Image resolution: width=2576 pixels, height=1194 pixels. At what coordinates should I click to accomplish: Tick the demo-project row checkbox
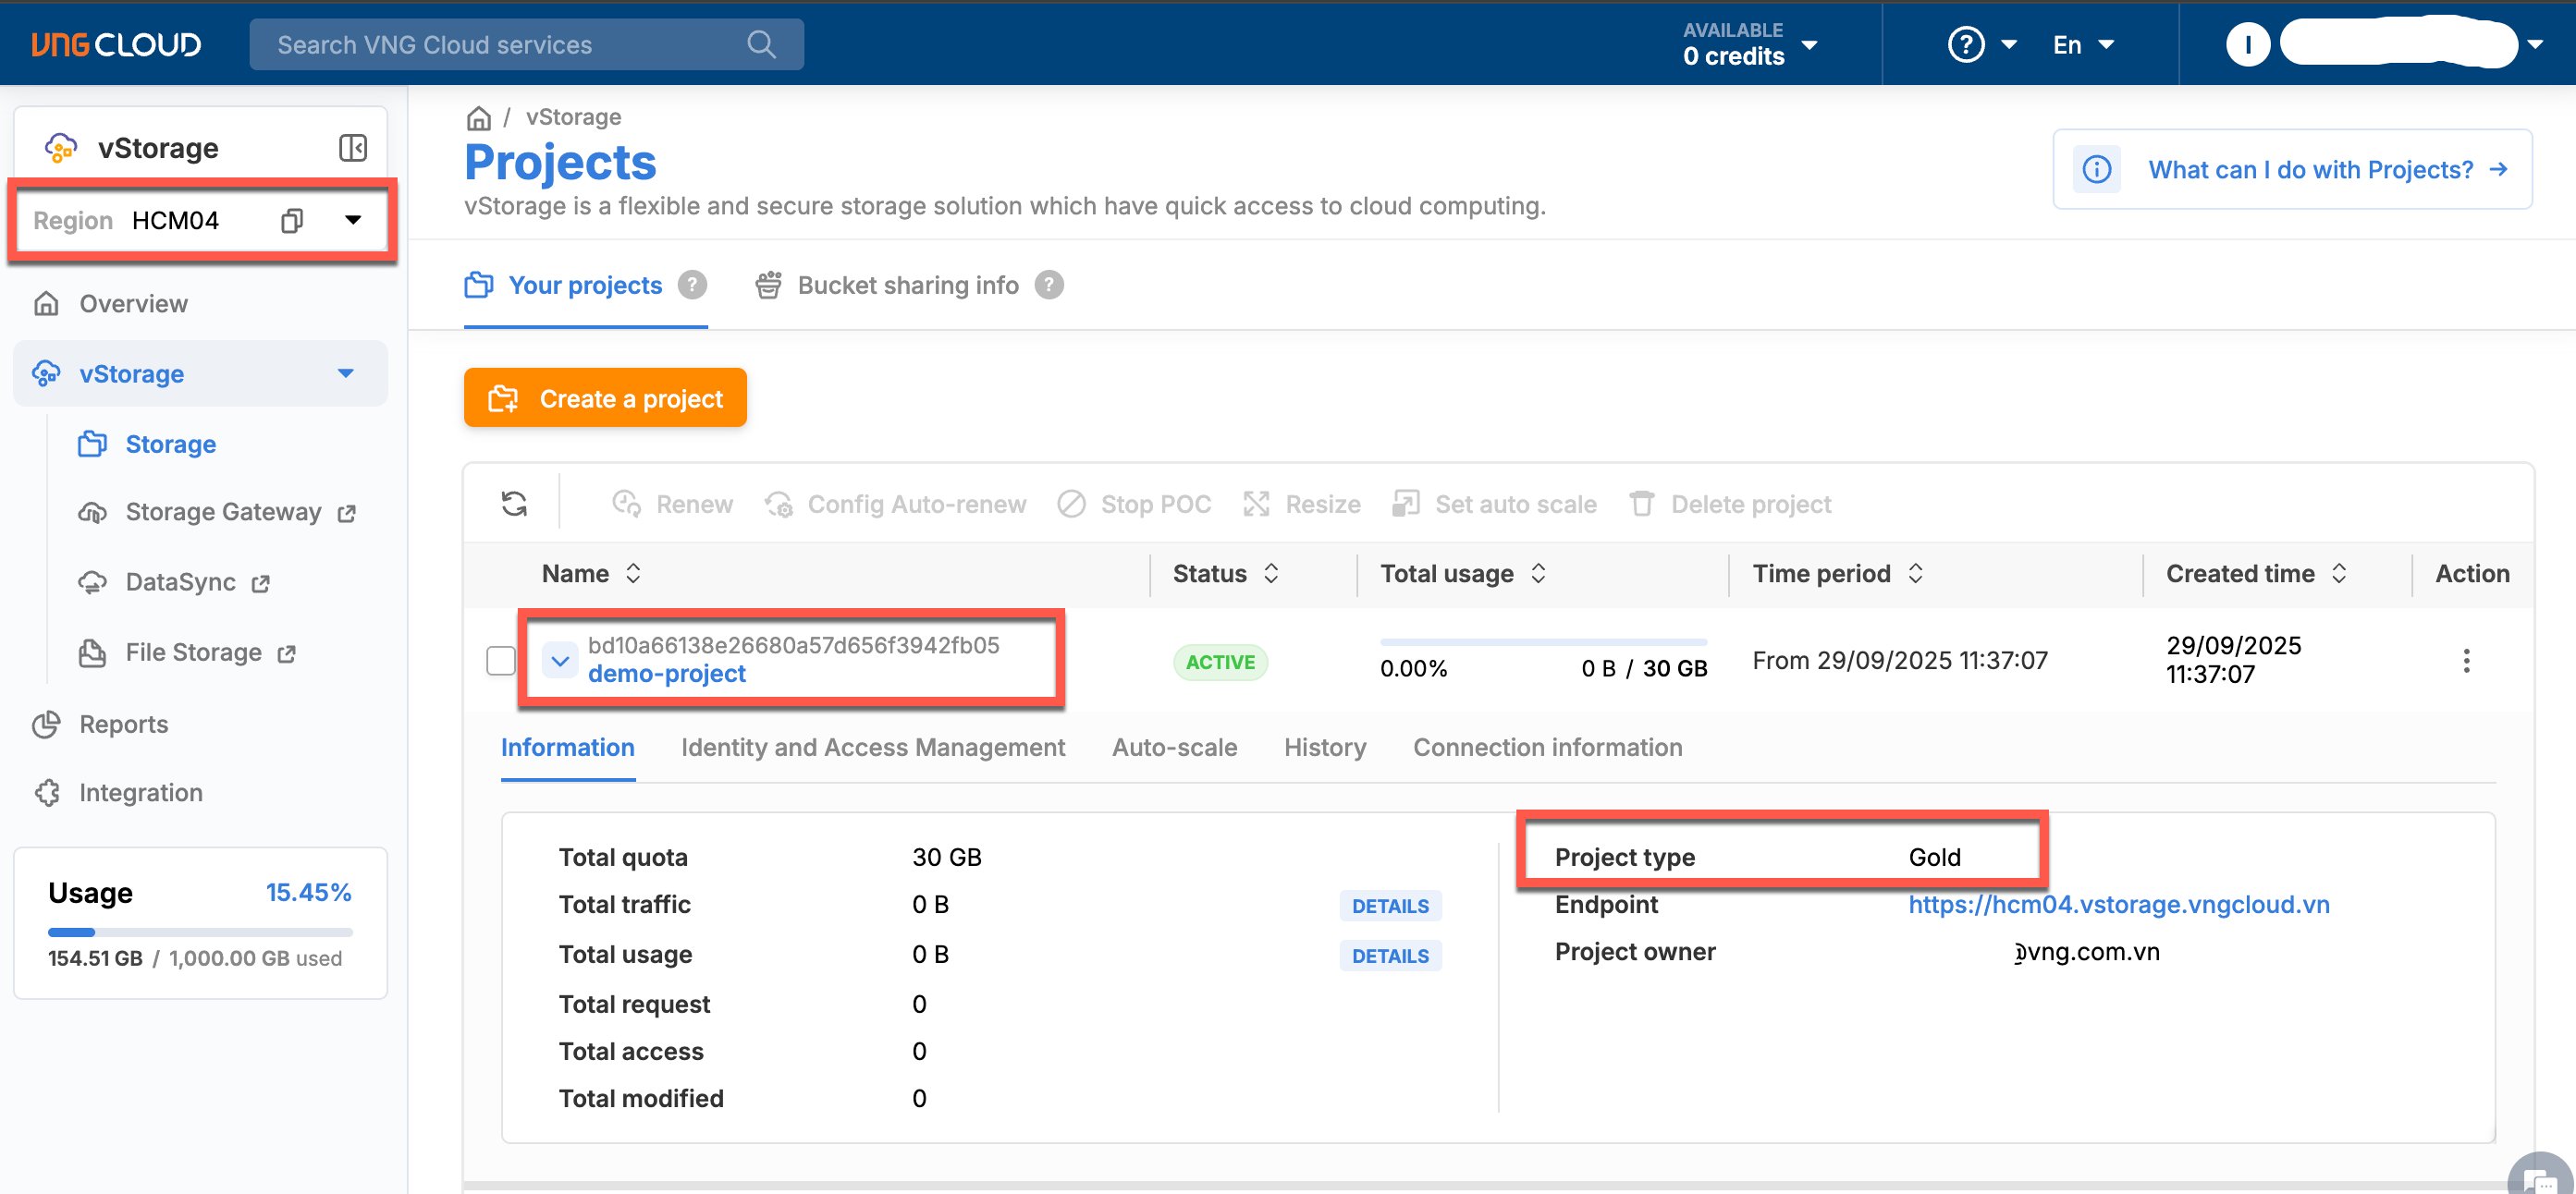click(500, 661)
